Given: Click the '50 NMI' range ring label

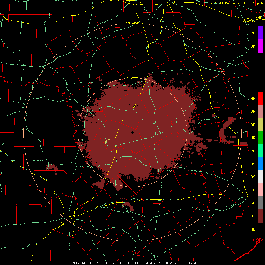Looking at the screenshot, I should tap(132, 78).
